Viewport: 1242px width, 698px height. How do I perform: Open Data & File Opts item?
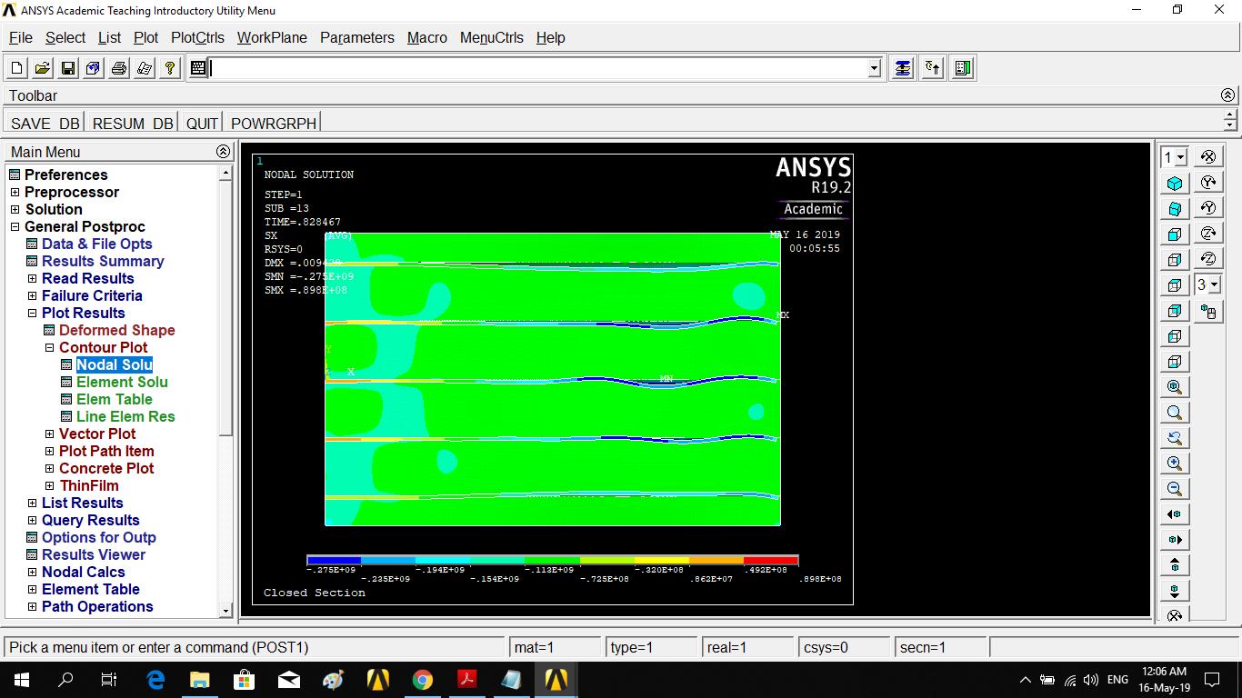point(96,244)
